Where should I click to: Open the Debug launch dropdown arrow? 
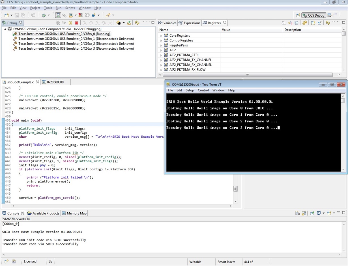click(x=49, y=15)
